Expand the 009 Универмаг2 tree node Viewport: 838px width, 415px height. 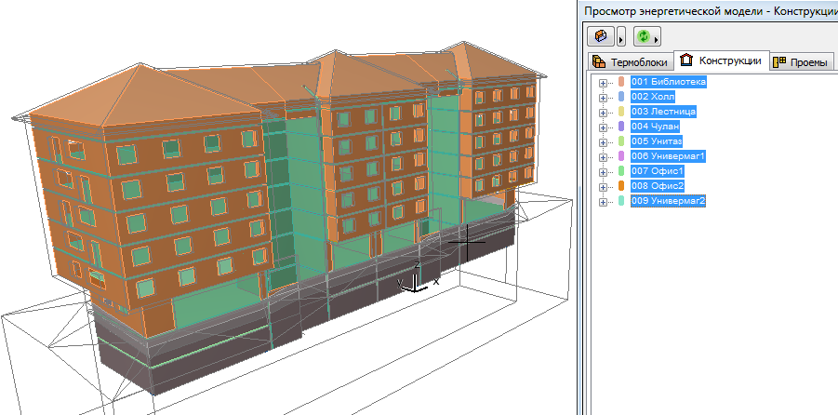pyautogui.click(x=603, y=201)
